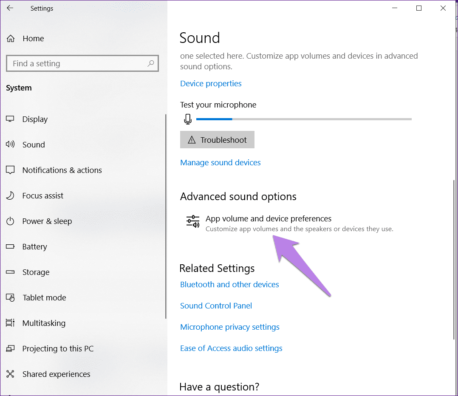
Task: Click the Storage drive icon
Action: (10, 272)
